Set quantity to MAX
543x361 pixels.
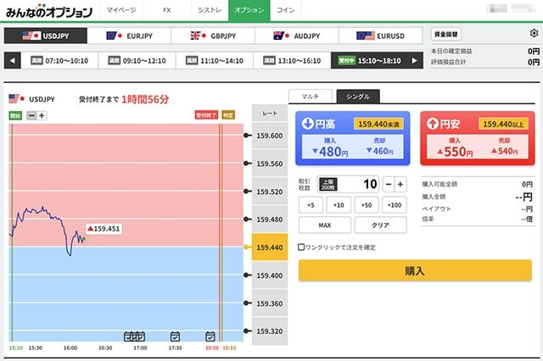325,225
